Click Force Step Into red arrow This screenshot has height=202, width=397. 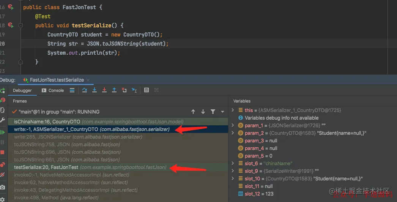tap(104, 90)
